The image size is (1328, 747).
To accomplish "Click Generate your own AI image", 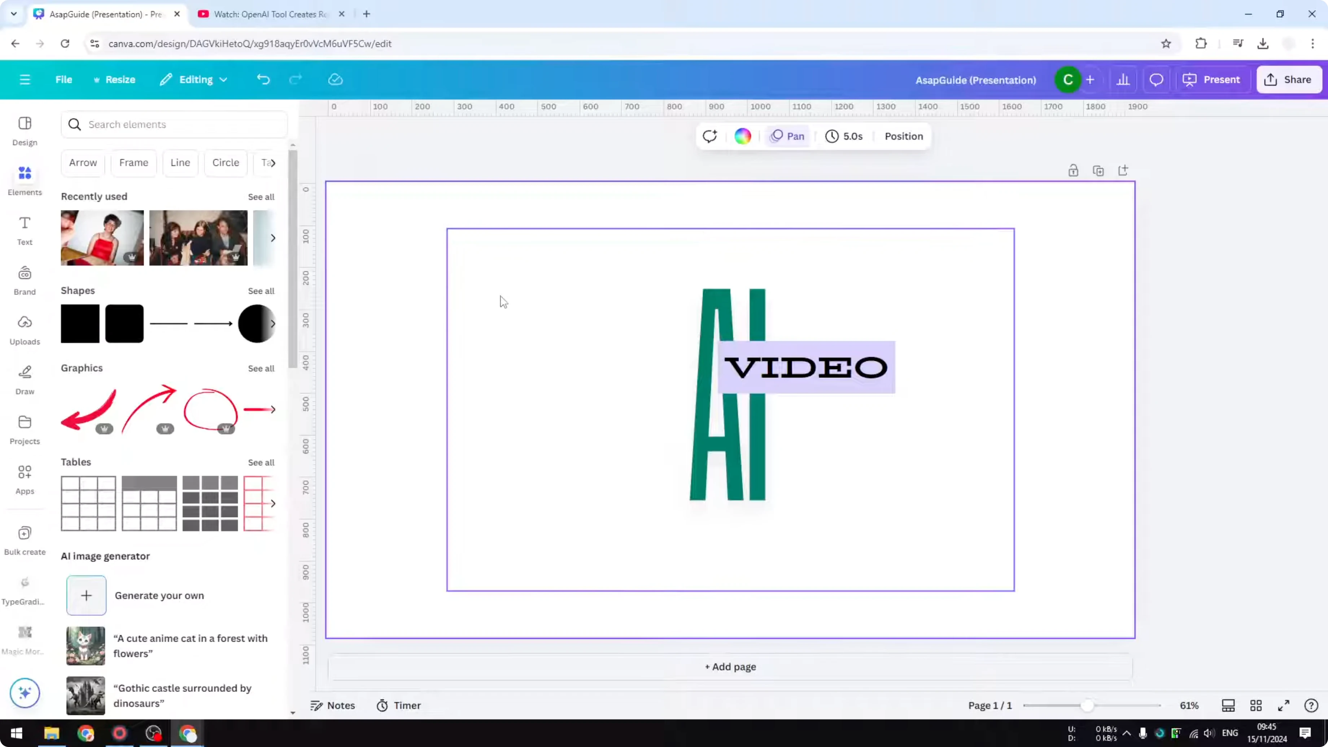I will [86, 595].
